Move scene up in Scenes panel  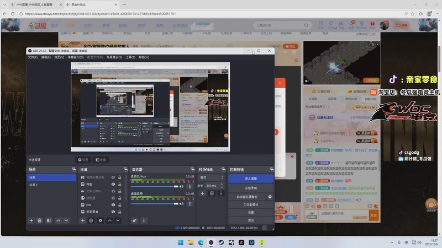[58, 220]
